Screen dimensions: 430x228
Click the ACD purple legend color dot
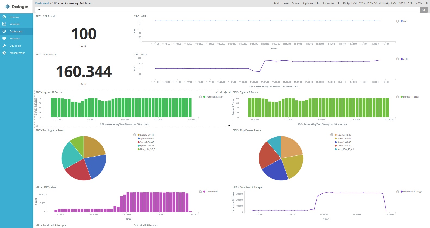pyautogui.click(x=401, y=59)
